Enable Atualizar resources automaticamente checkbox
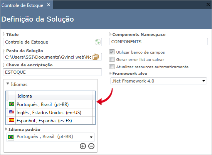Viewport: 212px width, 155px height. 112,67
